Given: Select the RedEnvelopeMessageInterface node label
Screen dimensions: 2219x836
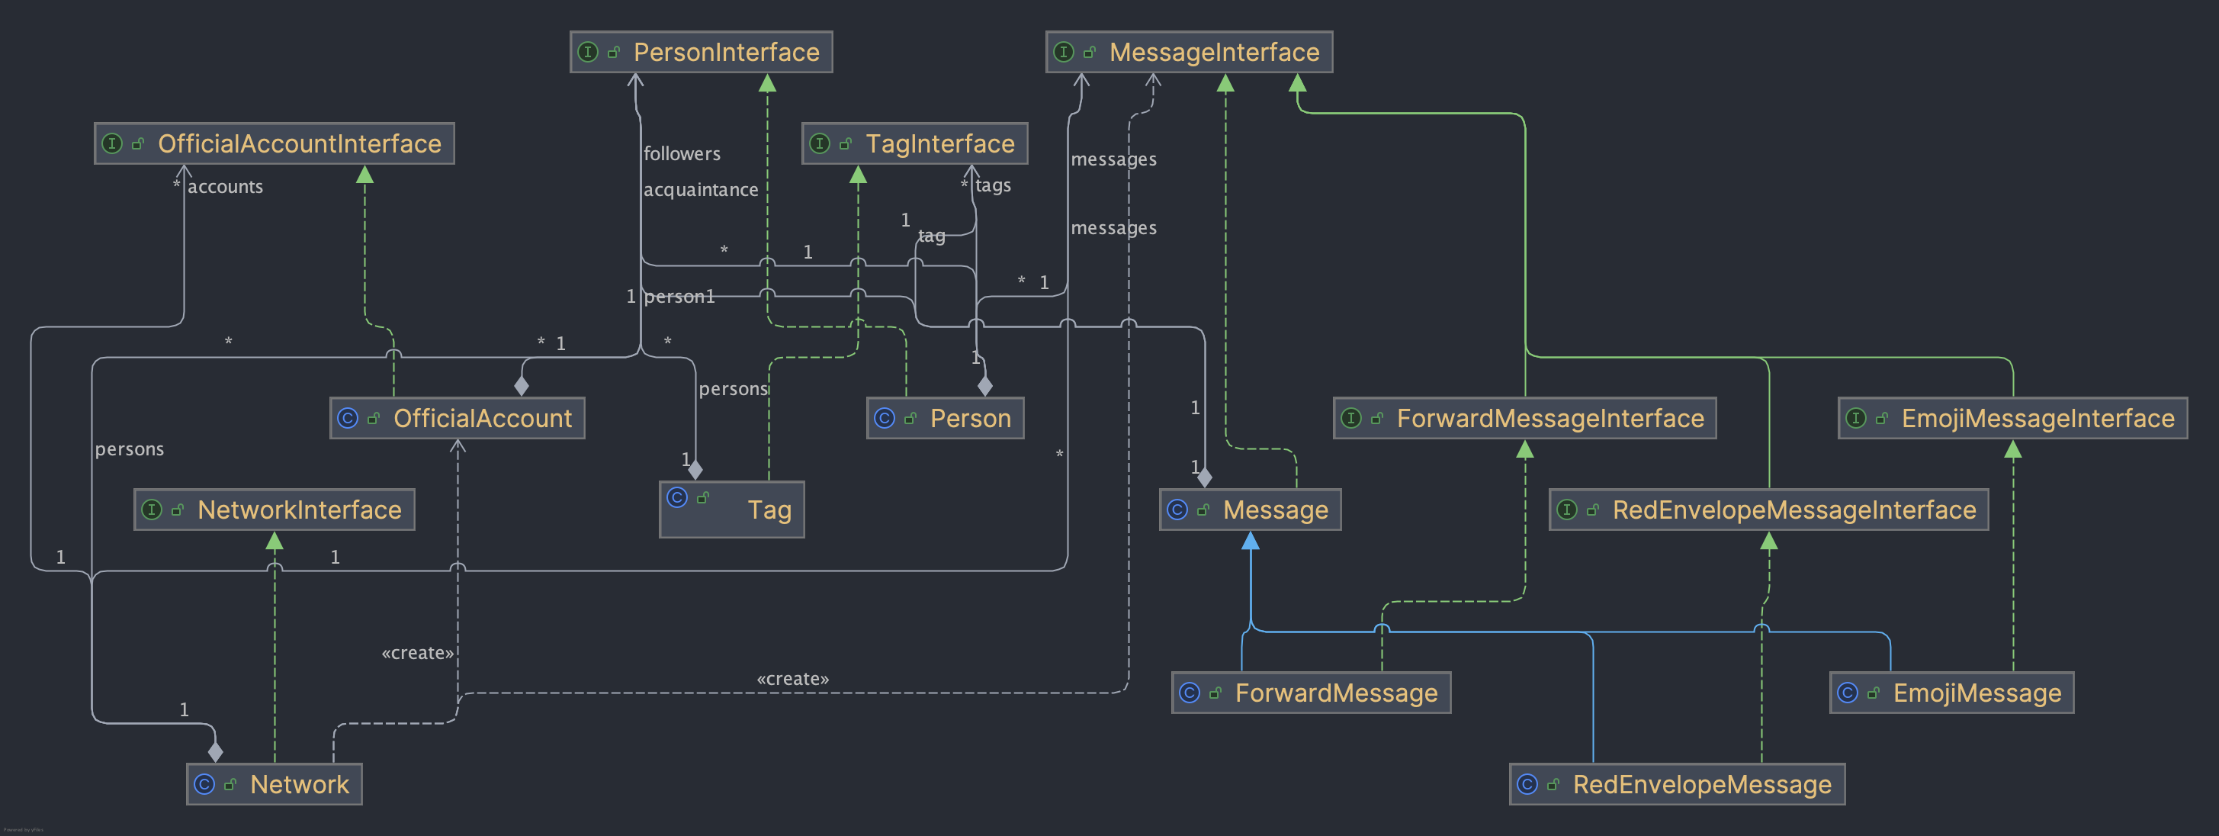Looking at the screenshot, I should pos(1794,510).
